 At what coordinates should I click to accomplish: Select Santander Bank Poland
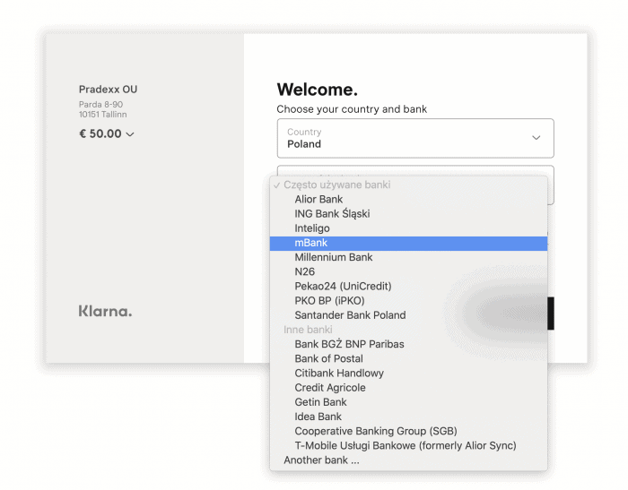point(408,315)
